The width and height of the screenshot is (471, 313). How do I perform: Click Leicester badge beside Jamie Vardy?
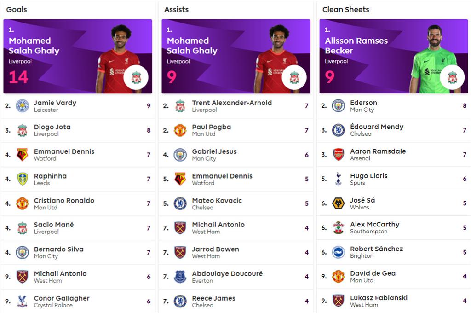(22, 106)
